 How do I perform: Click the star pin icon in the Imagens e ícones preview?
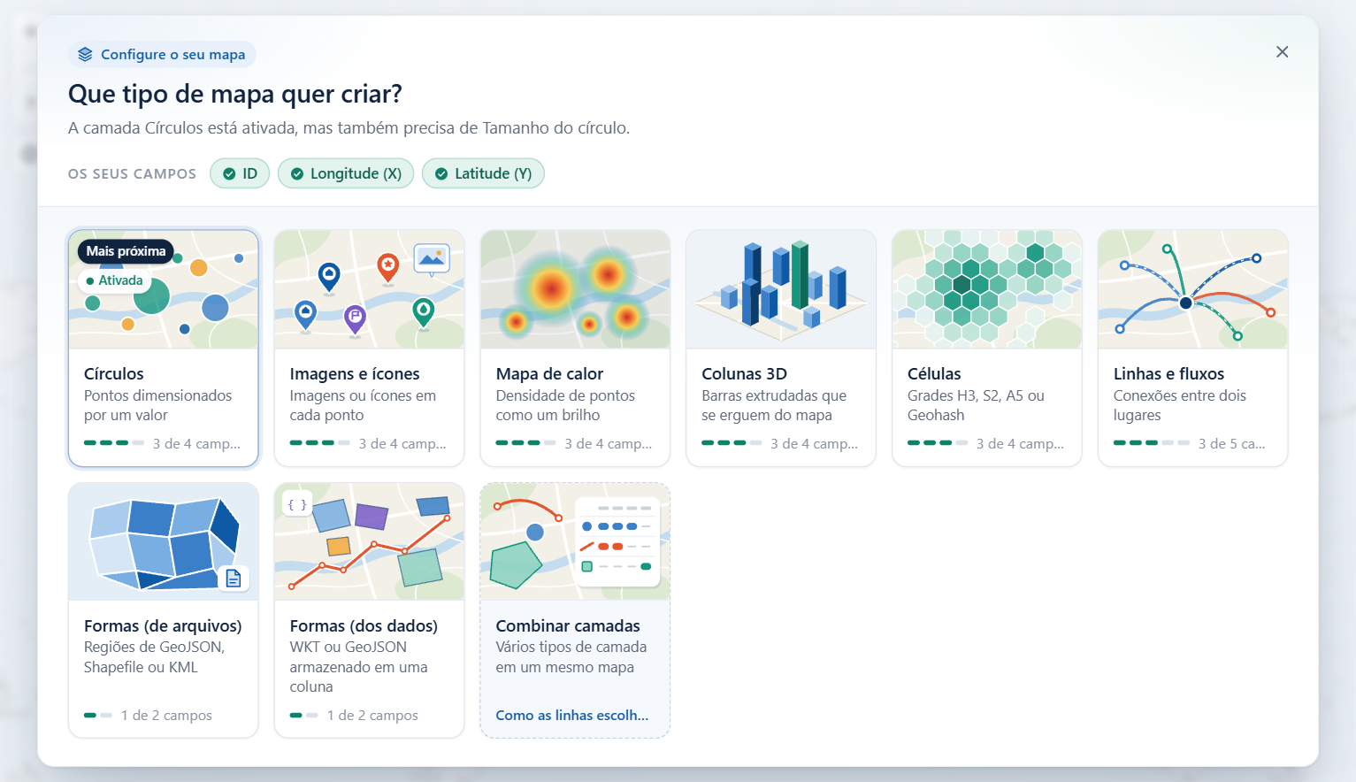pos(387,267)
